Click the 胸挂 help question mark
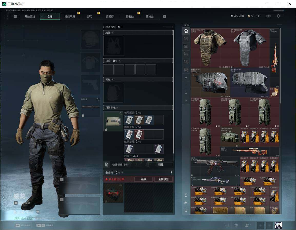 [113, 33]
